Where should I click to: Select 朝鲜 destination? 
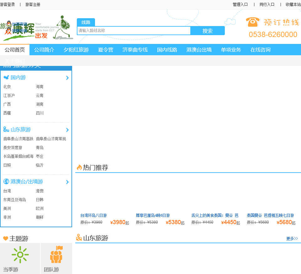tap(40, 217)
